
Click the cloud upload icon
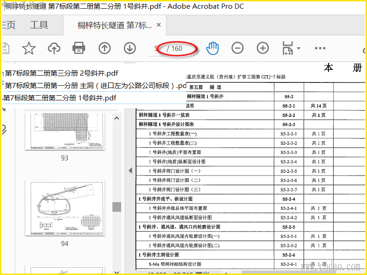pos(54,49)
